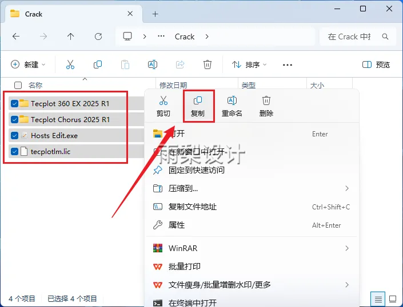Screen dimensions: 403x307
Task: Click the greyed Paste icon in the toolbar
Action: tap(125, 64)
